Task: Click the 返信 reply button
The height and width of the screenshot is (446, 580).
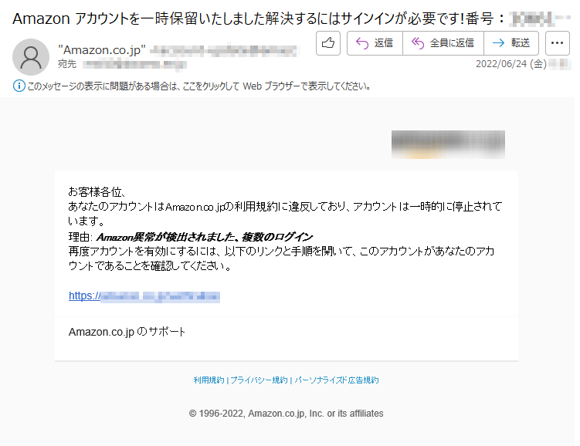Action: (x=375, y=43)
